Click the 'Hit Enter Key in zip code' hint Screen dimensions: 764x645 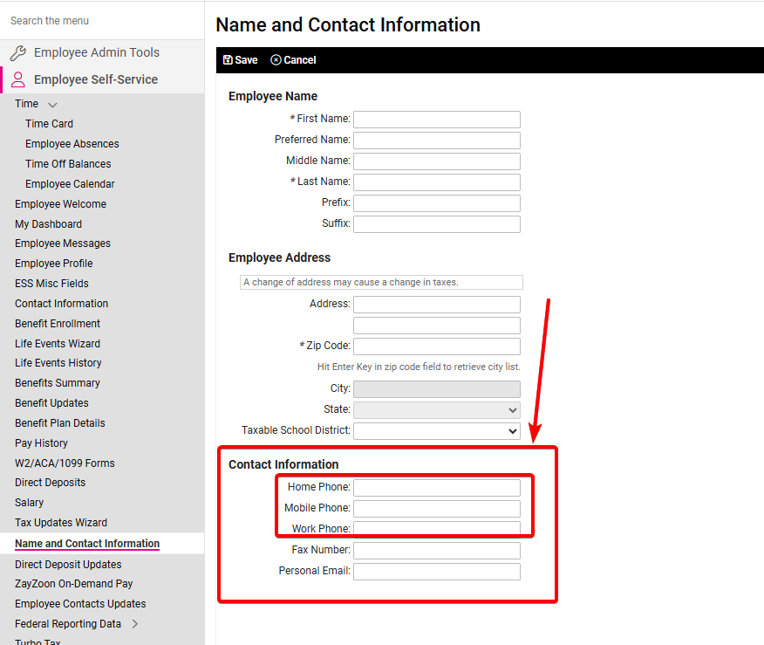tap(419, 367)
